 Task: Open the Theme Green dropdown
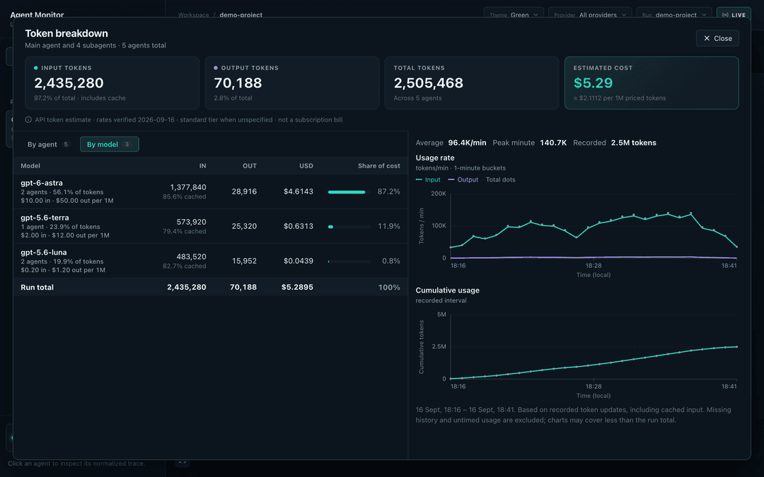[x=514, y=15]
